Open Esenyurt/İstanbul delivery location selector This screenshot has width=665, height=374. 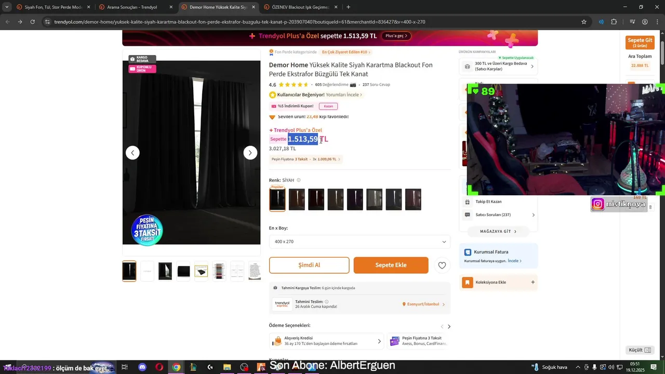423,304
